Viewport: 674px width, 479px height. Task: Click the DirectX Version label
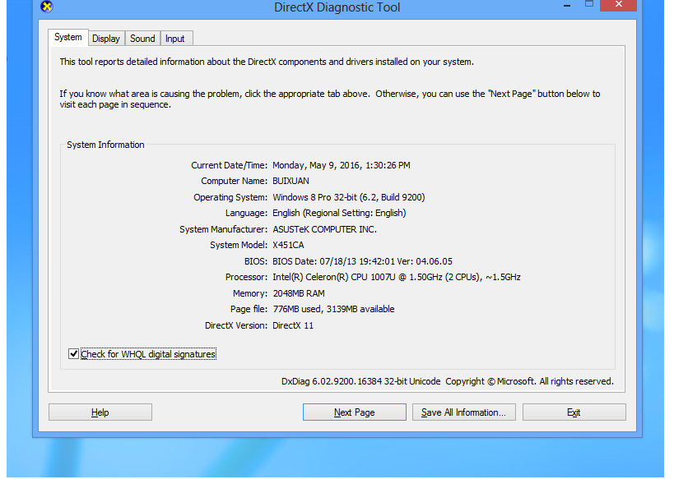coord(236,325)
